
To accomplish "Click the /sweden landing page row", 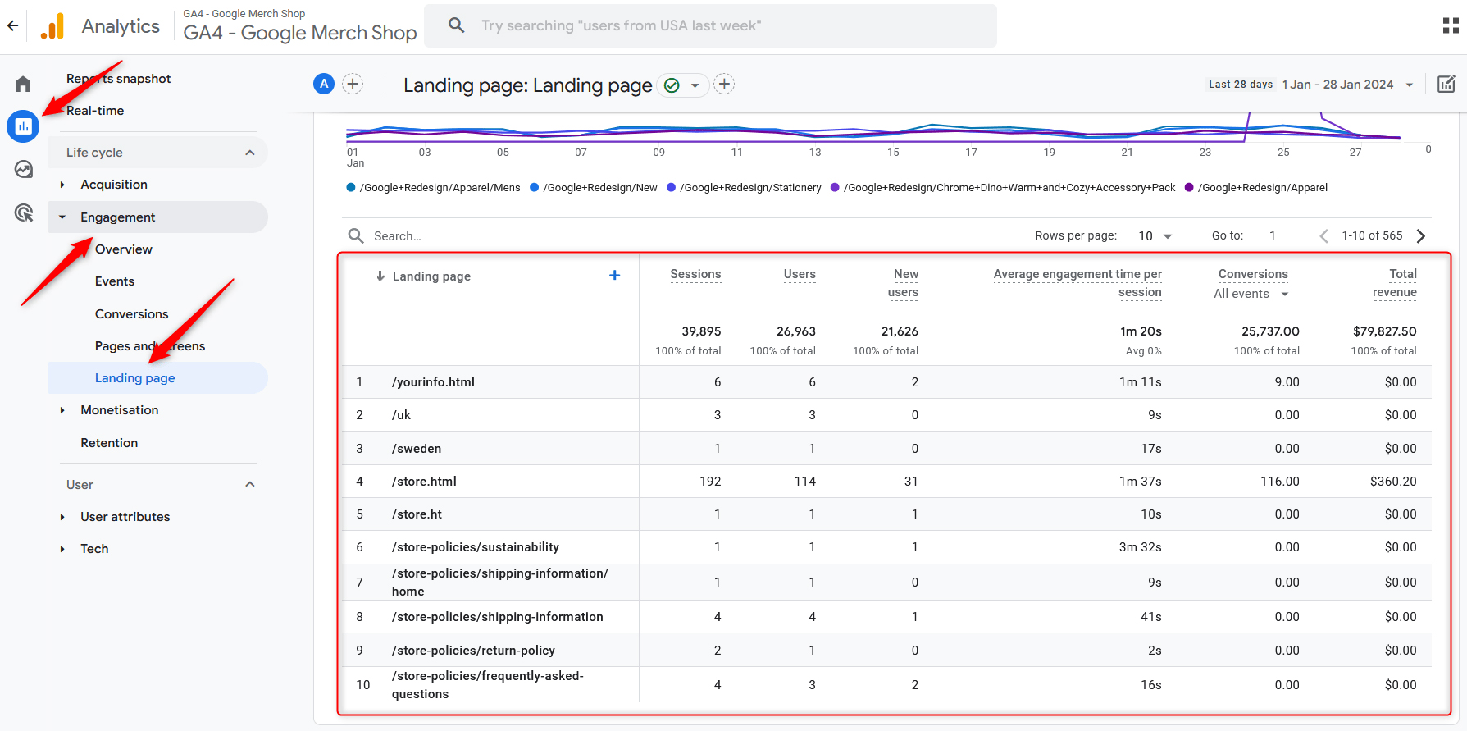I will (x=886, y=449).
